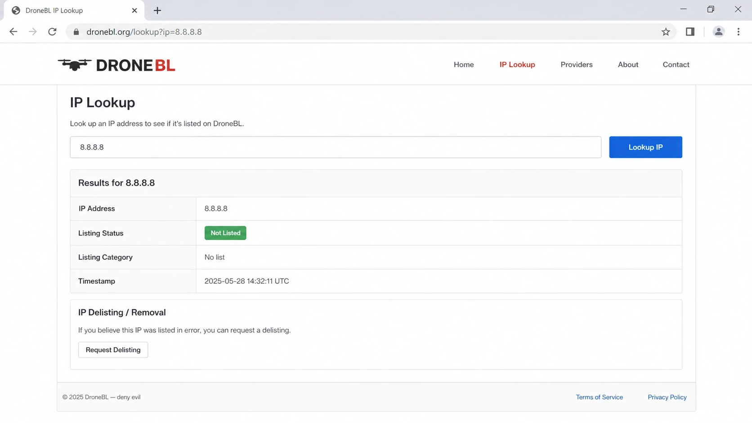Open Terms of Service link

coord(599,397)
